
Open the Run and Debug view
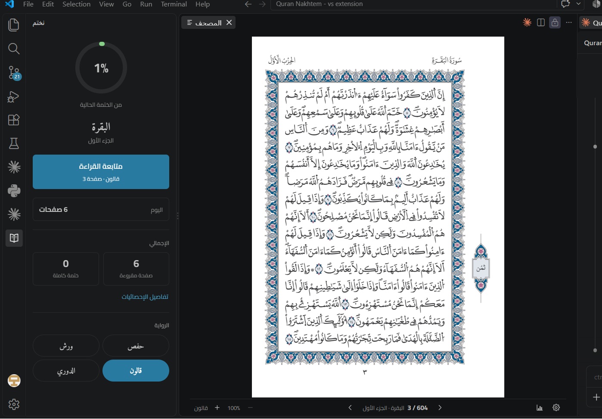pos(14,96)
